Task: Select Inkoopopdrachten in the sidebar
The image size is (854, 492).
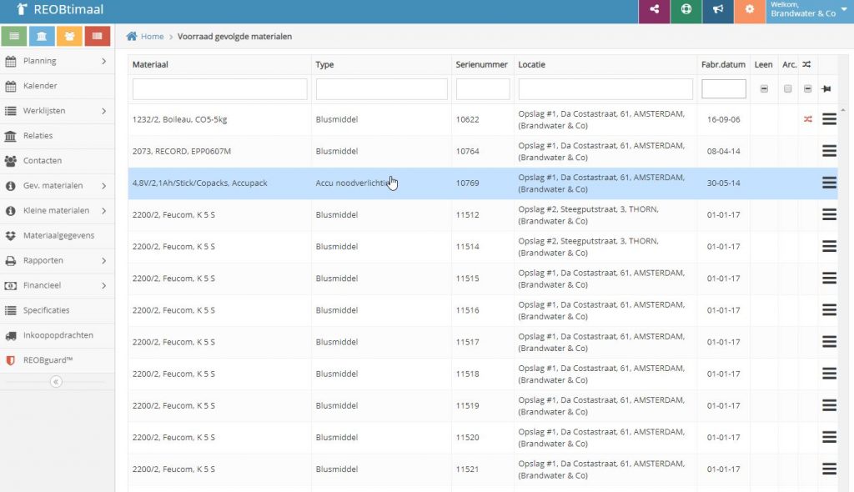Action: [58, 335]
